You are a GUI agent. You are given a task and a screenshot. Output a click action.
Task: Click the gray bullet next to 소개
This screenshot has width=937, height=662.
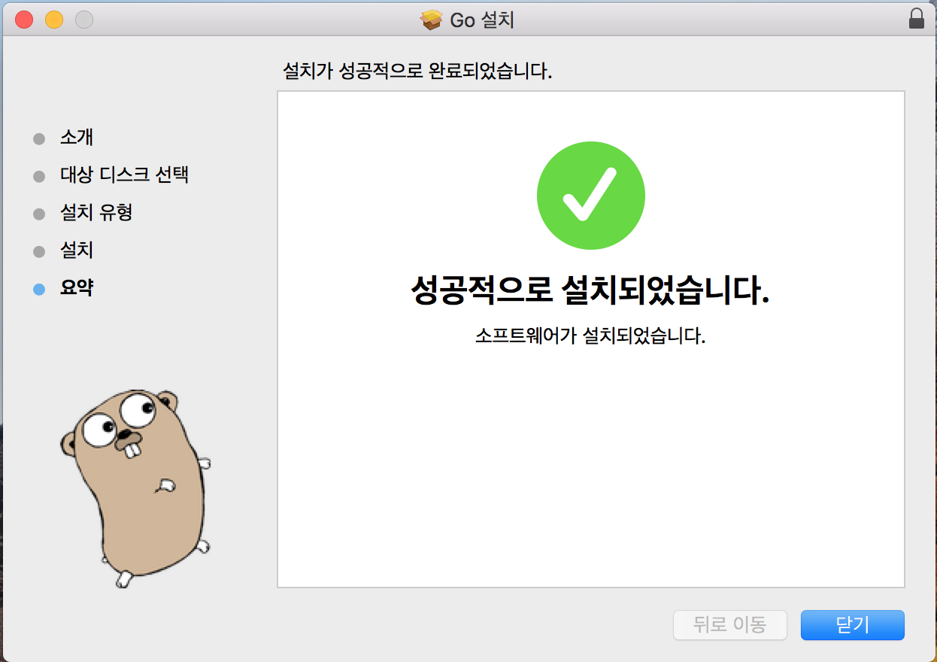click(x=39, y=138)
